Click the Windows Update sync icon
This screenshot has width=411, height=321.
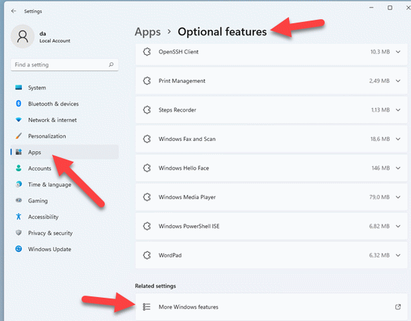pyautogui.click(x=18, y=248)
